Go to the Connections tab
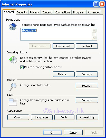Viewport: 106px width, 138px height. pyautogui.click(x=63, y=12)
